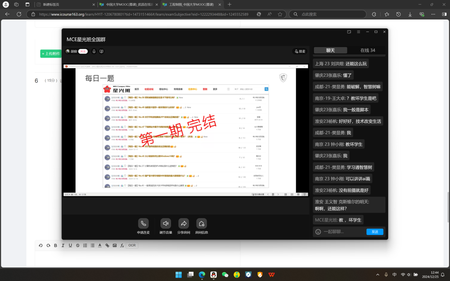This screenshot has height=281, width=450.
Task: Click the 关注 follow button
Action: pyautogui.click(x=83, y=51)
